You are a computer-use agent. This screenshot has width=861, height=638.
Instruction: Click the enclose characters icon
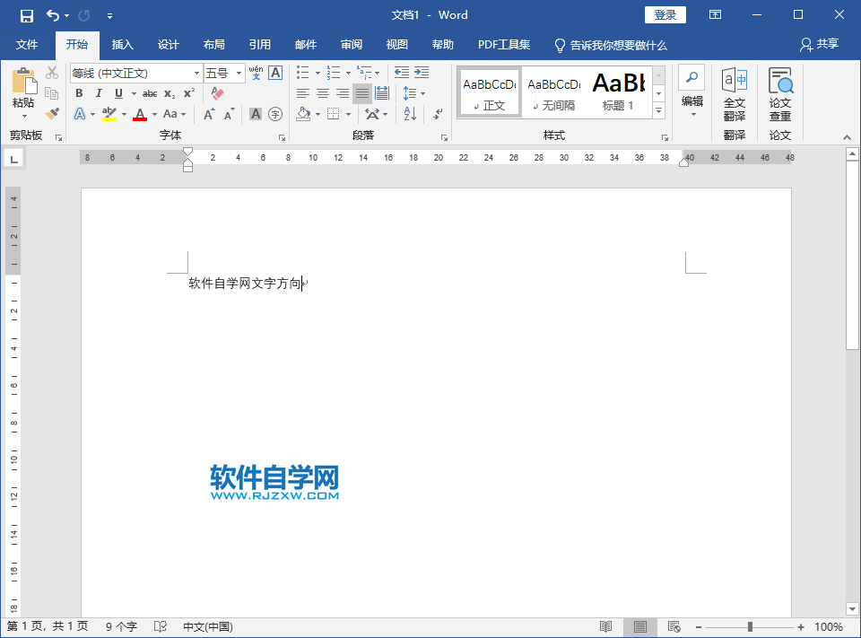[275, 112]
